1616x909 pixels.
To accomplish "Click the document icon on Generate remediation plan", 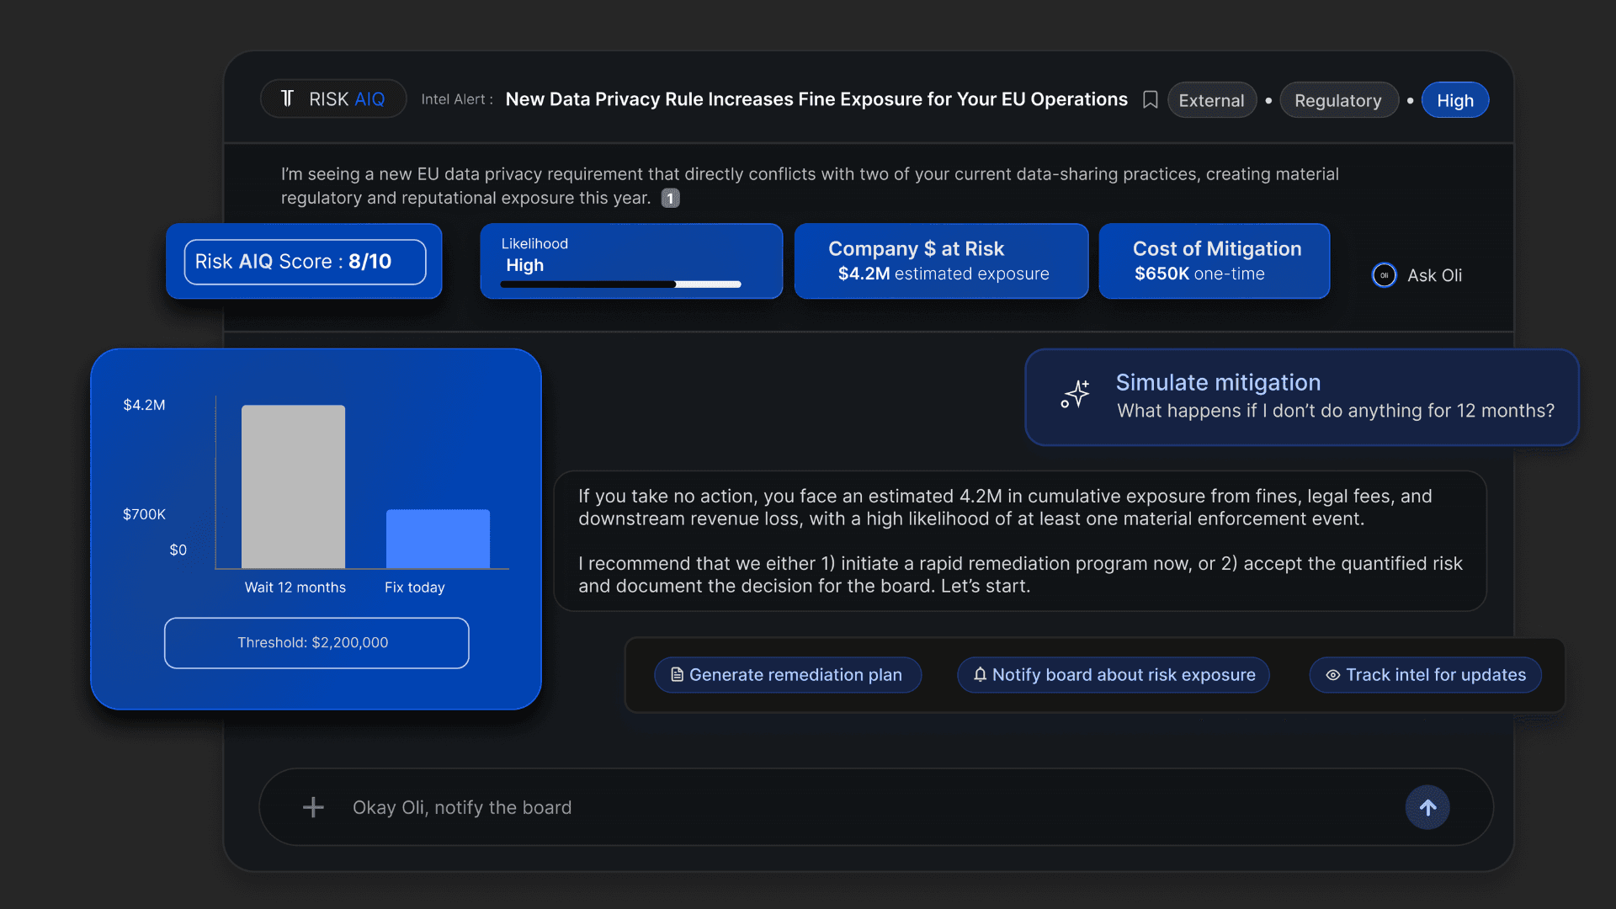I will pyautogui.click(x=677, y=675).
